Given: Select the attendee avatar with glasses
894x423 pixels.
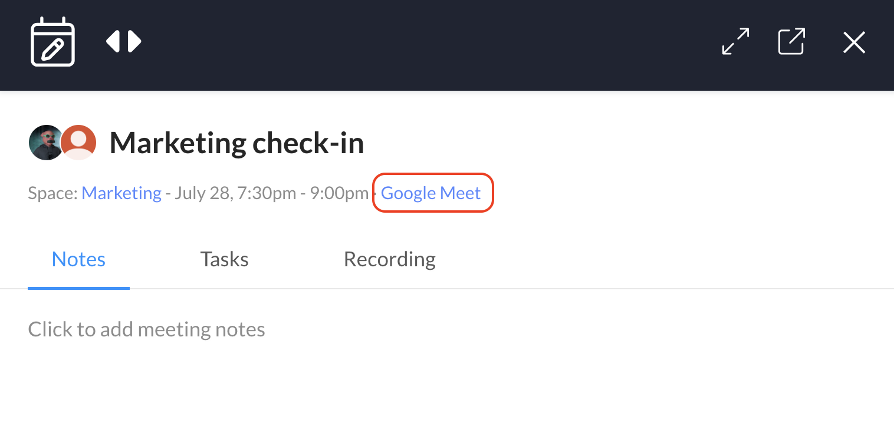Looking at the screenshot, I should [x=45, y=143].
